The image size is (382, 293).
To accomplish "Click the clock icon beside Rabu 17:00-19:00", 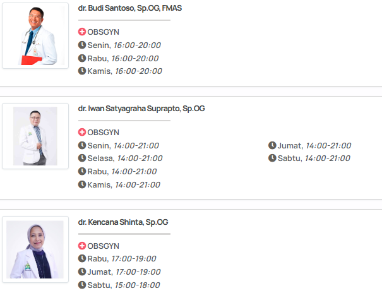I will click(x=82, y=258).
